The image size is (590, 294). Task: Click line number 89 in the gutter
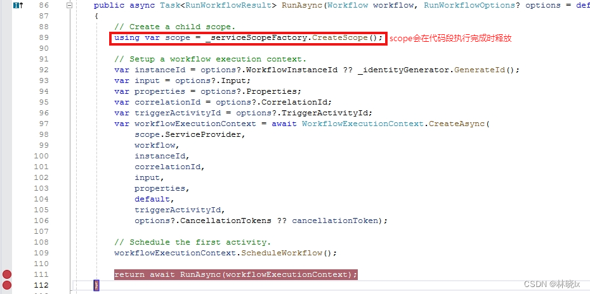click(x=43, y=37)
